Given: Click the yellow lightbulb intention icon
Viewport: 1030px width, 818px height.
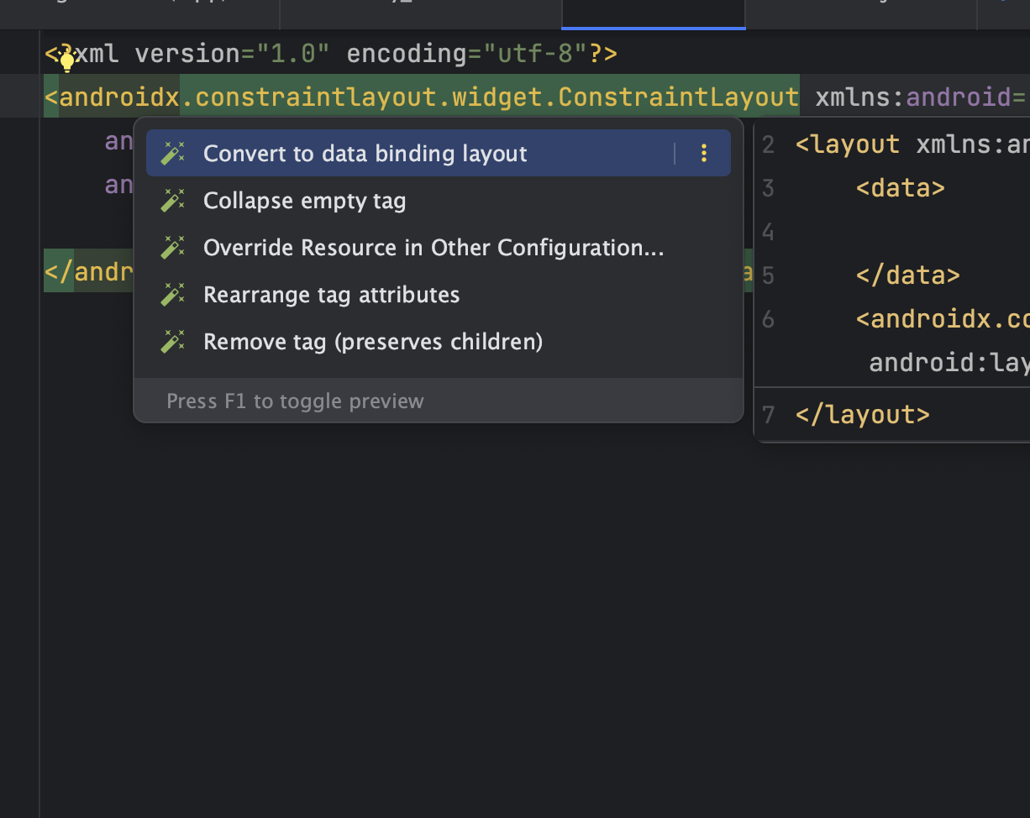Looking at the screenshot, I should click(67, 59).
